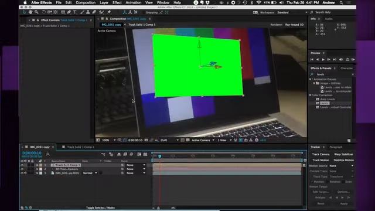Click the Draft 3D timeline icon

(111, 154)
